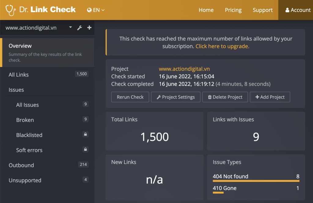
Task: Click the Dr. Link Check stethoscope logo
Action: (x=11, y=10)
